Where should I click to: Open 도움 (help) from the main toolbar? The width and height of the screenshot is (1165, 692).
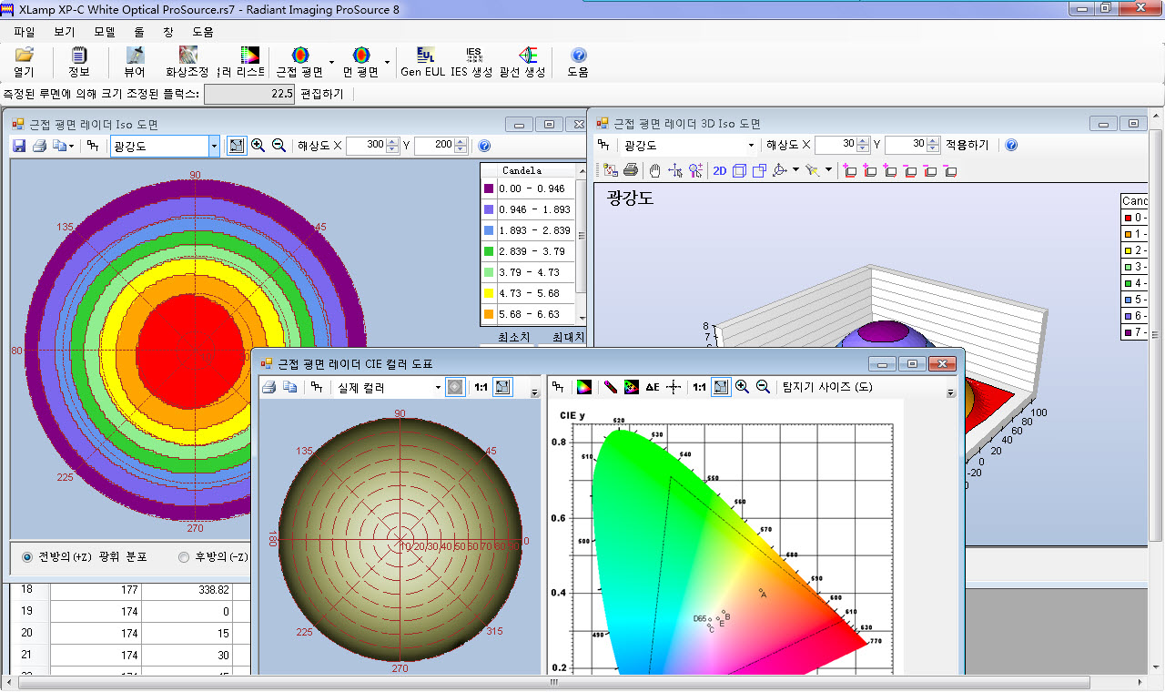coord(578,62)
